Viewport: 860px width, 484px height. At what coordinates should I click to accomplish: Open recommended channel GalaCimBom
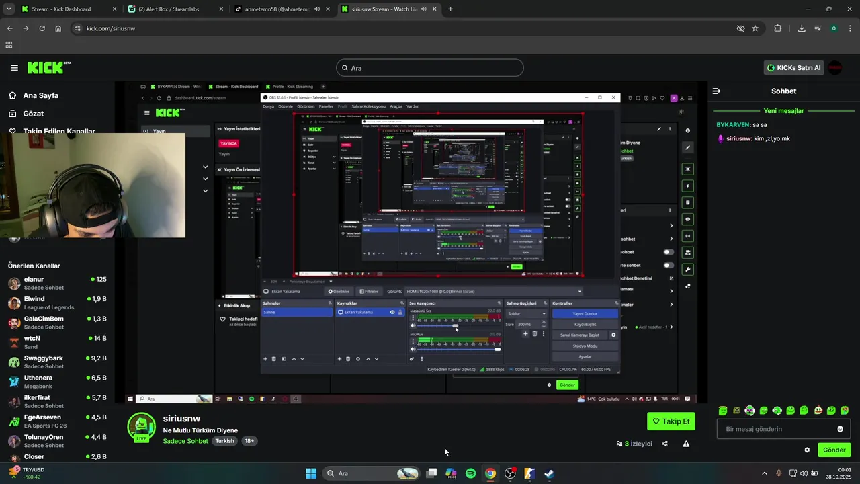[57, 323]
